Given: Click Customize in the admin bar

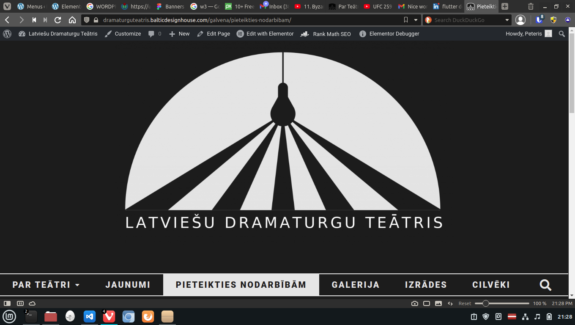Looking at the screenshot, I should tap(123, 34).
